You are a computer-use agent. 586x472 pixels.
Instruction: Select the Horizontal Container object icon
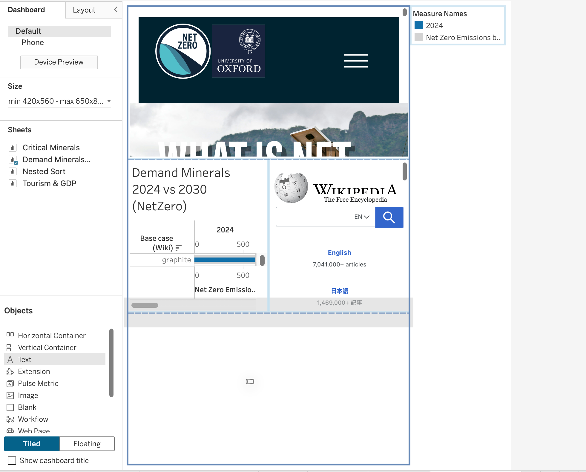point(10,335)
